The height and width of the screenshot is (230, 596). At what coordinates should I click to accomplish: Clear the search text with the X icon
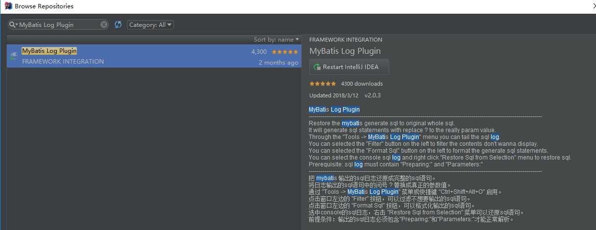(104, 24)
